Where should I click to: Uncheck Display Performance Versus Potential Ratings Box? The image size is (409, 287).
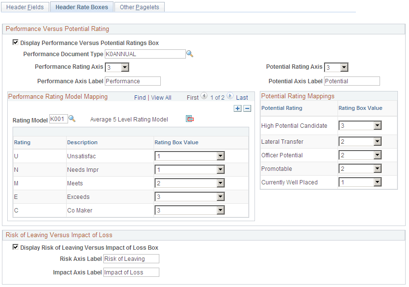pyautogui.click(x=15, y=42)
